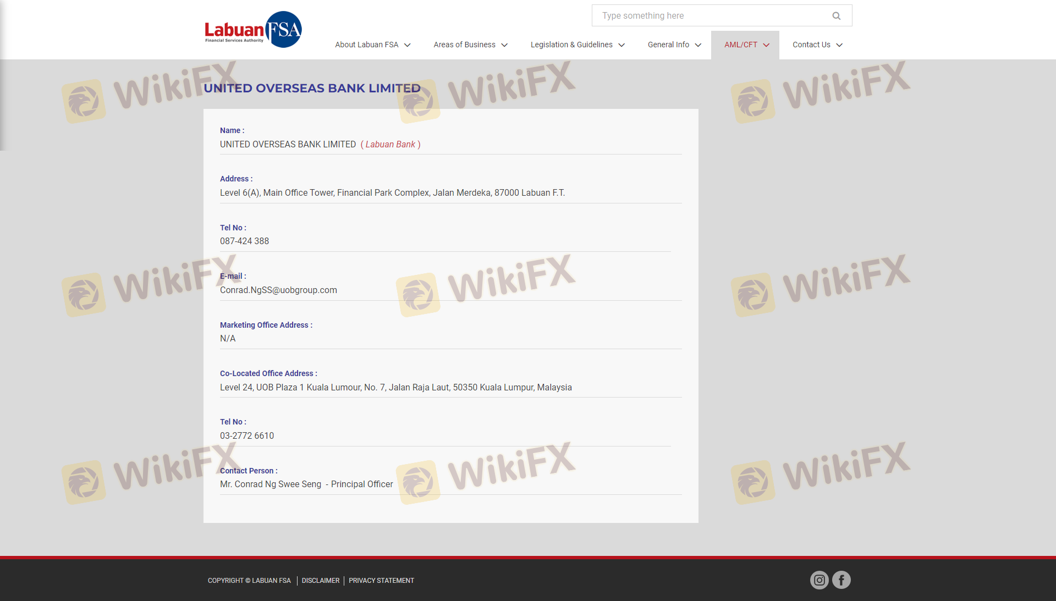Screen dimensions: 1056x601
Task: Click the 'Labuan Bank' italic label
Action: coord(391,145)
